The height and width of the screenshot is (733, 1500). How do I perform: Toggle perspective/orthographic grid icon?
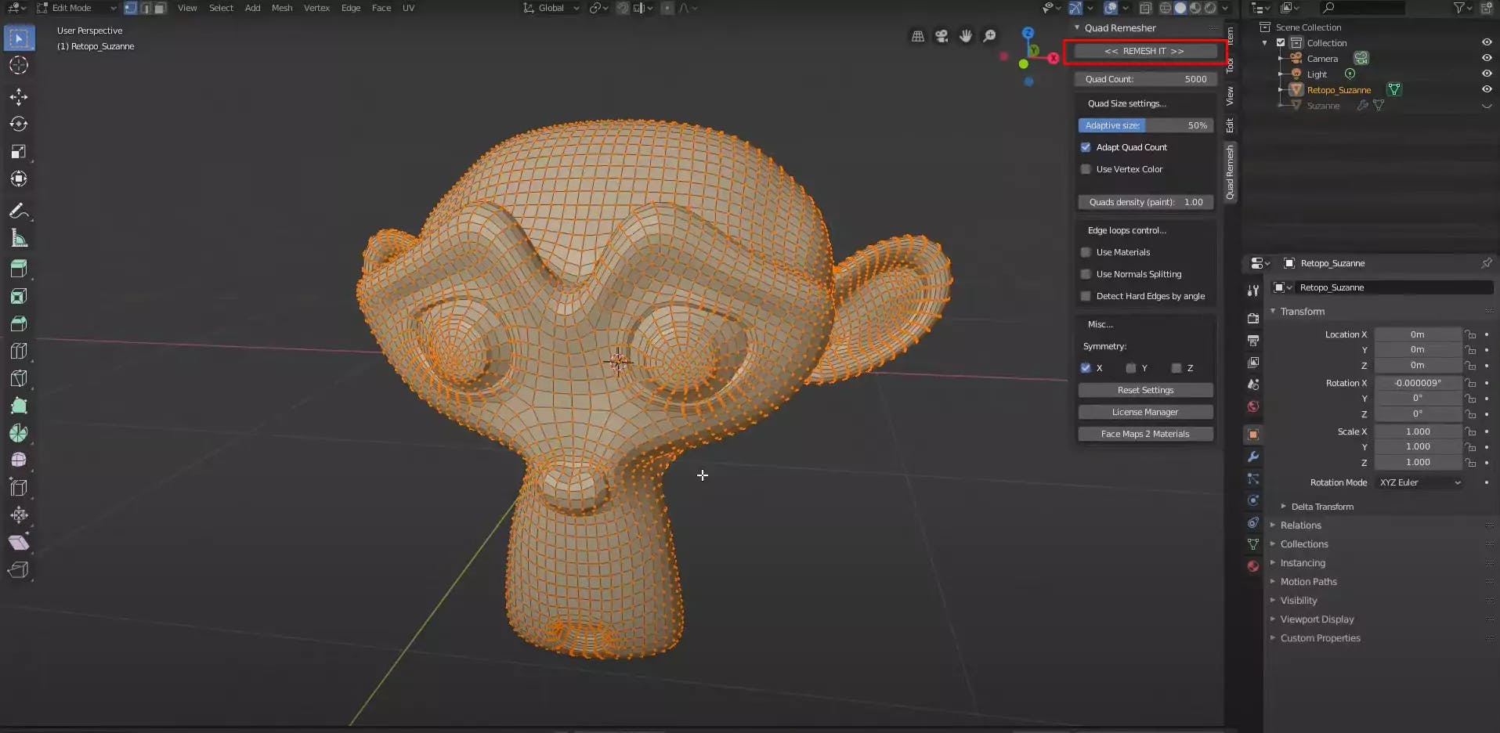(918, 36)
